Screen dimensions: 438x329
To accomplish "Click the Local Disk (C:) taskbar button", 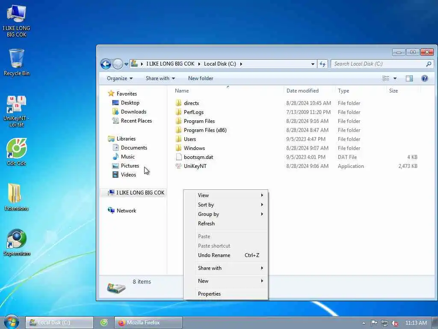I will coord(59,323).
